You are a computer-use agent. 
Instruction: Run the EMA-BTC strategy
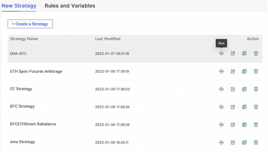coord(221,53)
